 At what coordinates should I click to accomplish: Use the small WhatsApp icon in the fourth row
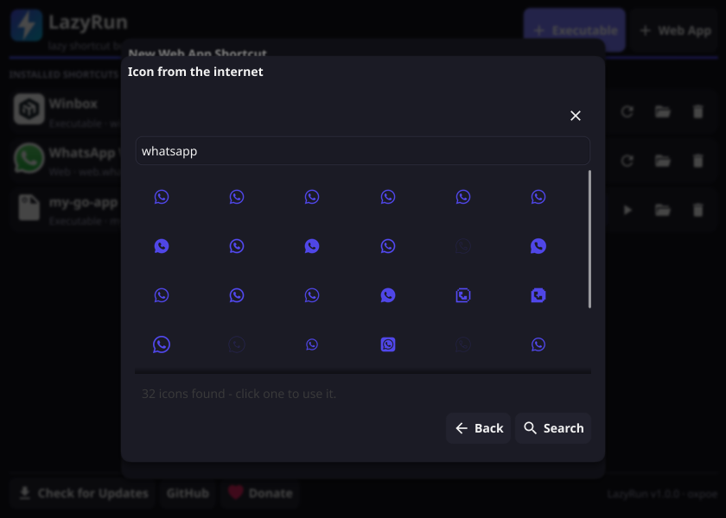coord(312,344)
